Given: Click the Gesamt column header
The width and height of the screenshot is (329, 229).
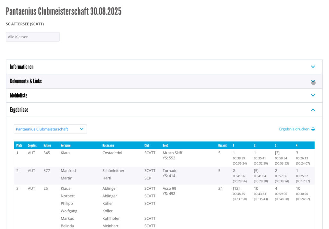Looking at the screenshot, I should (222, 145).
